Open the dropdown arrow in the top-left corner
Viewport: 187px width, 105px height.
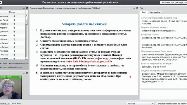click(1, 2)
